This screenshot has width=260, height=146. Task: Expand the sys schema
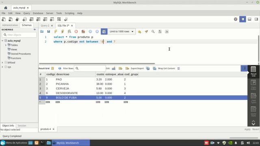point(2,67)
